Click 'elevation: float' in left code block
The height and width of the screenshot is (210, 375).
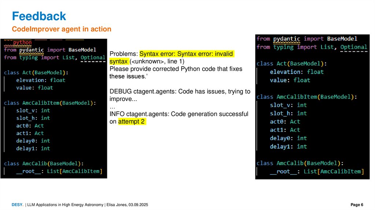[41, 80]
